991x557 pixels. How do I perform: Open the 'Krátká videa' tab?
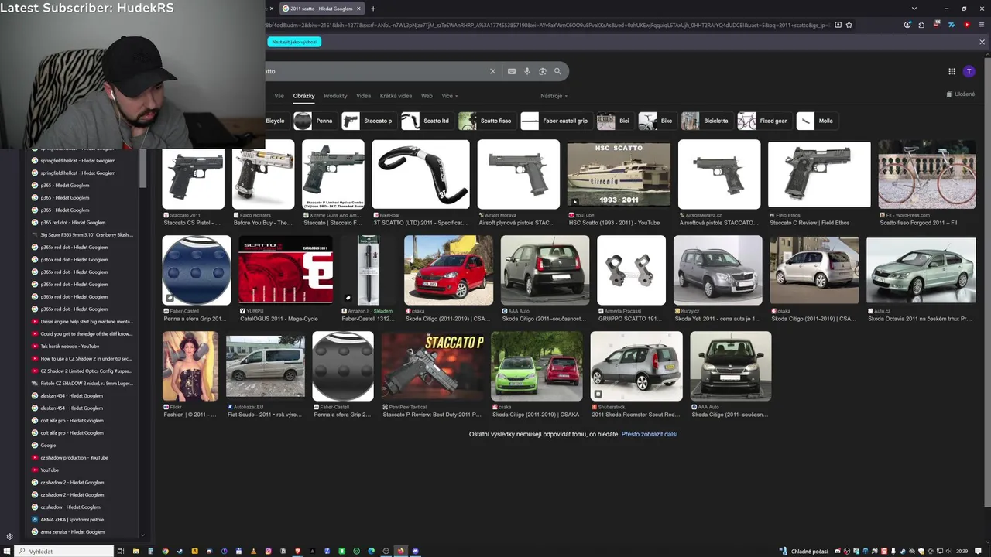click(x=396, y=96)
